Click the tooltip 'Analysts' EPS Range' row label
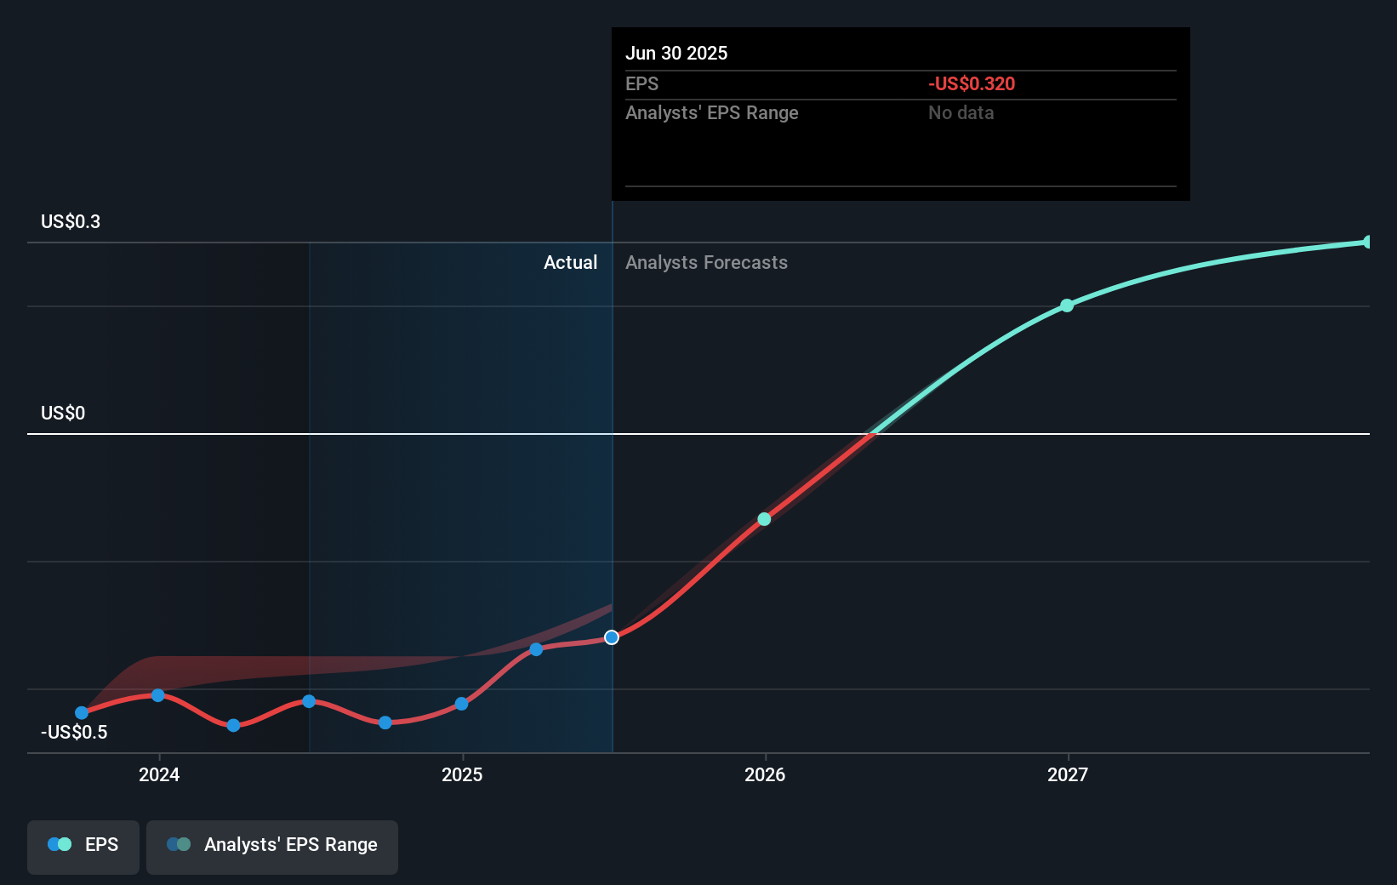Image resolution: width=1397 pixels, height=885 pixels. pos(712,112)
